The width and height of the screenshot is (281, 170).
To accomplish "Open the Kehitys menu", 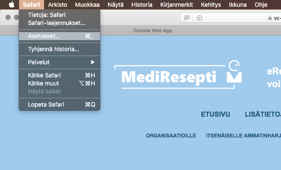I will point(211,5).
